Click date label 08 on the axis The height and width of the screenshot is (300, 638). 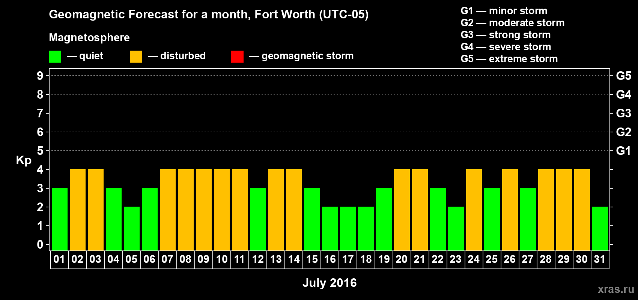click(x=185, y=259)
